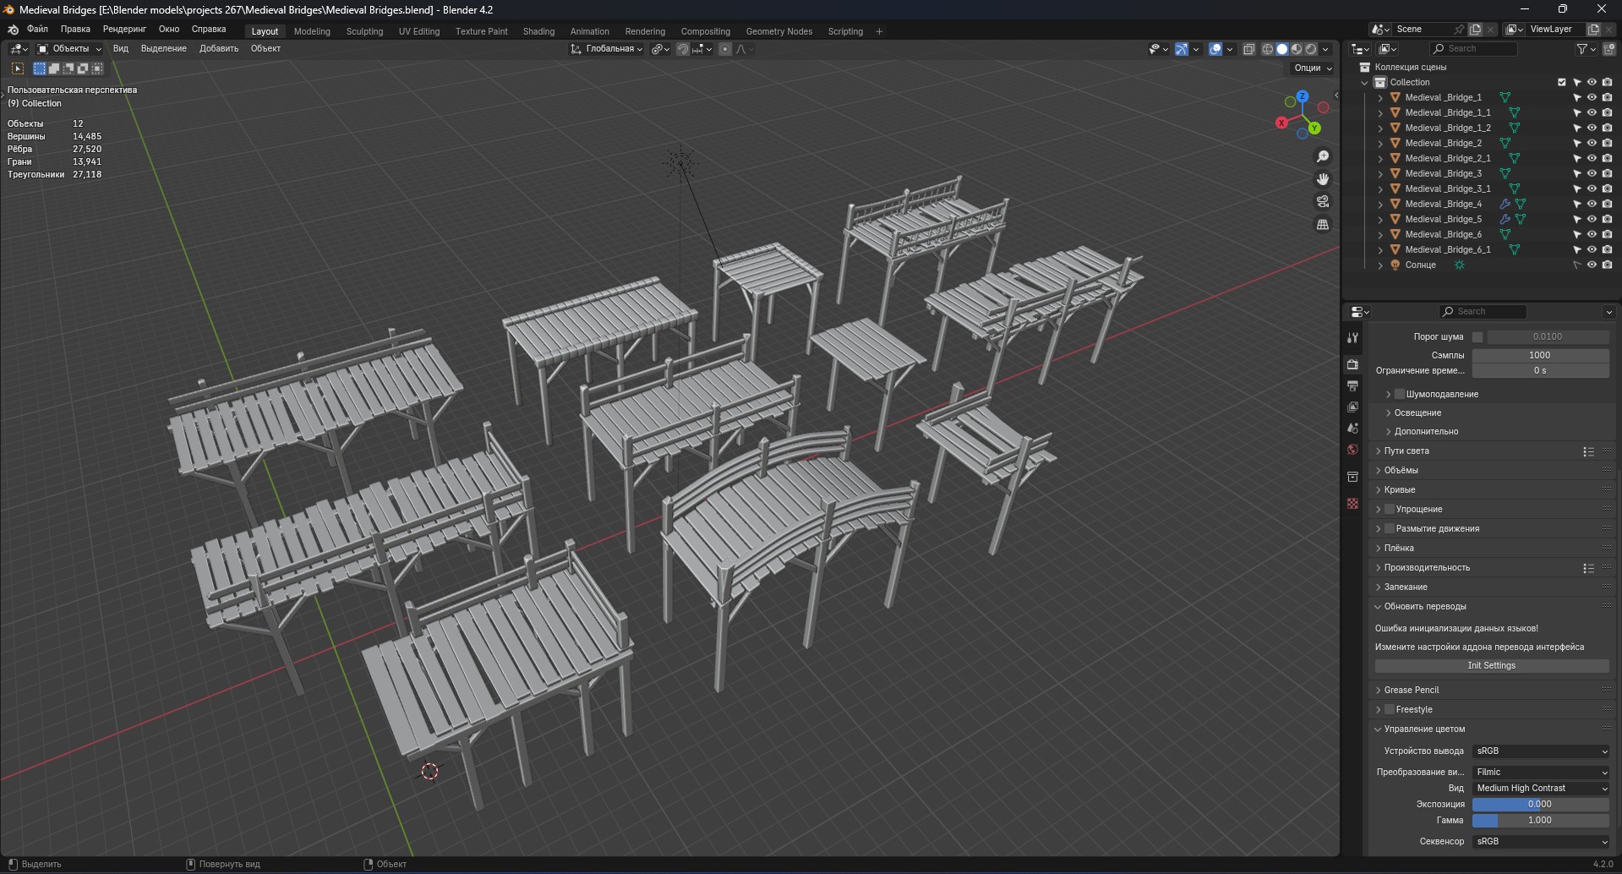Open the Output properties tab (printer icon)
The image size is (1622, 874).
1352,385
